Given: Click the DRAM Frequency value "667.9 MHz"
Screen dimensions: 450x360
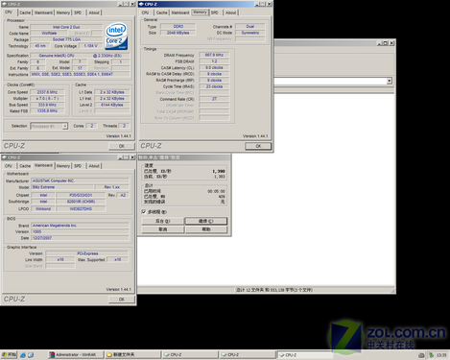Looking at the screenshot, I should coord(214,55).
